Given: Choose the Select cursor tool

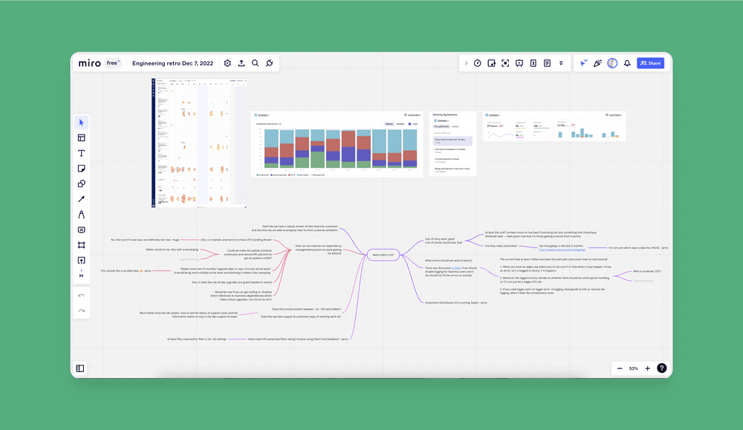Looking at the screenshot, I should [82, 123].
